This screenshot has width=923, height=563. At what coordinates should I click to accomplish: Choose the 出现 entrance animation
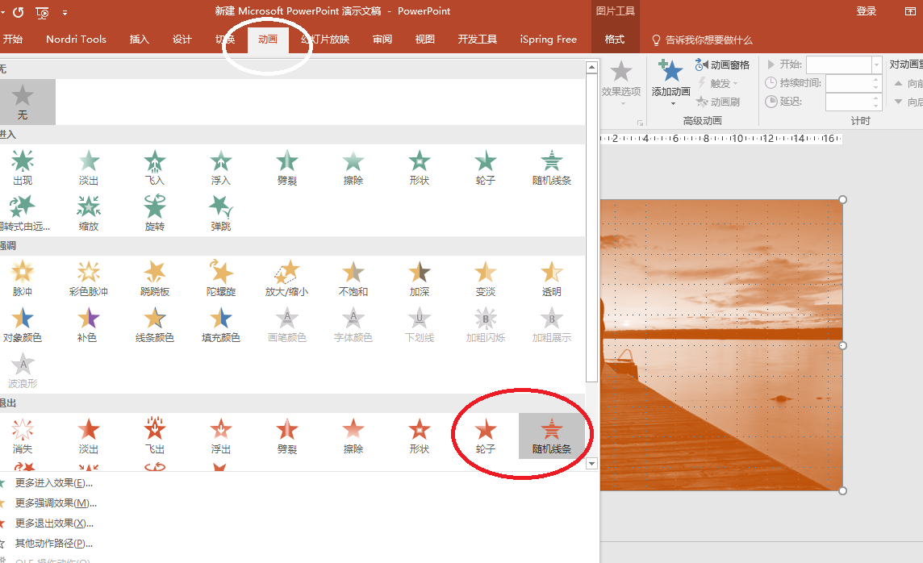point(23,168)
